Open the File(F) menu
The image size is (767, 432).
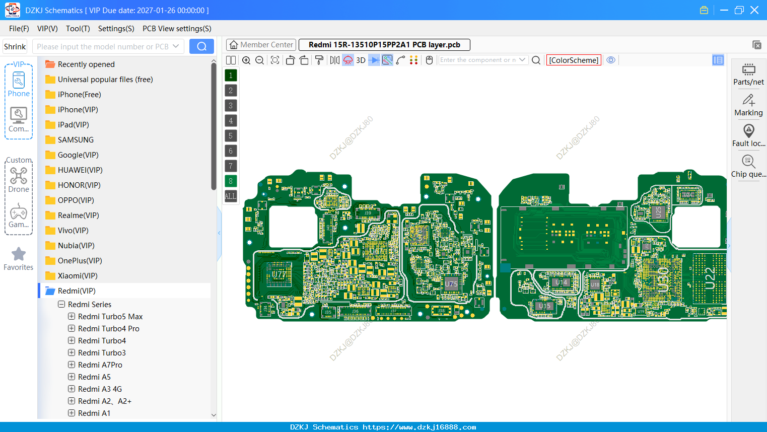click(19, 29)
